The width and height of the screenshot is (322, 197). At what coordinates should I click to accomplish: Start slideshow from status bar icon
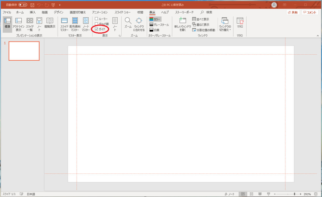click(x=268, y=194)
